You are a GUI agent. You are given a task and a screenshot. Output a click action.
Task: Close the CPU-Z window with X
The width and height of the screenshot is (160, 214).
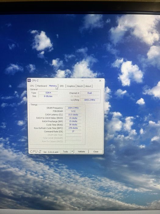(100, 81)
